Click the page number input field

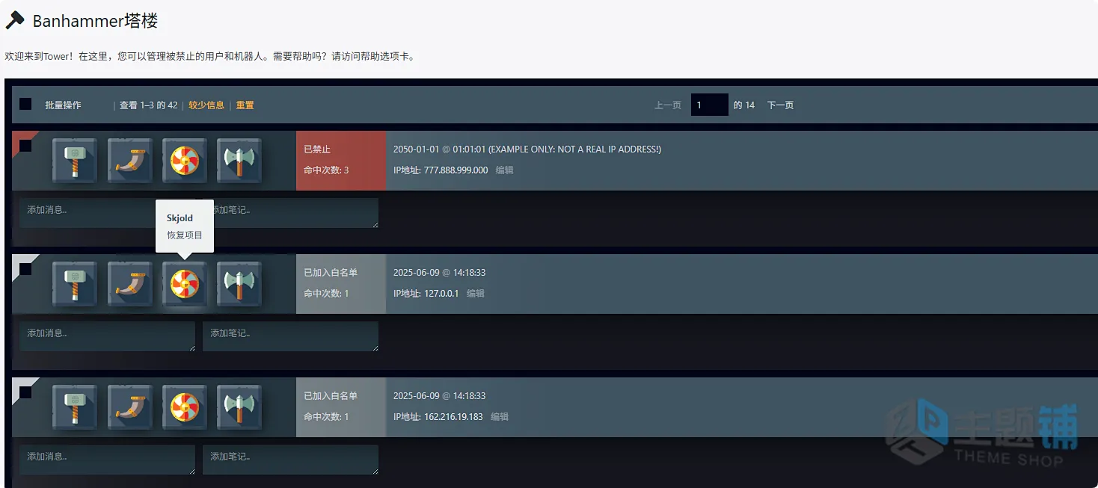click(x=709, y=105)
